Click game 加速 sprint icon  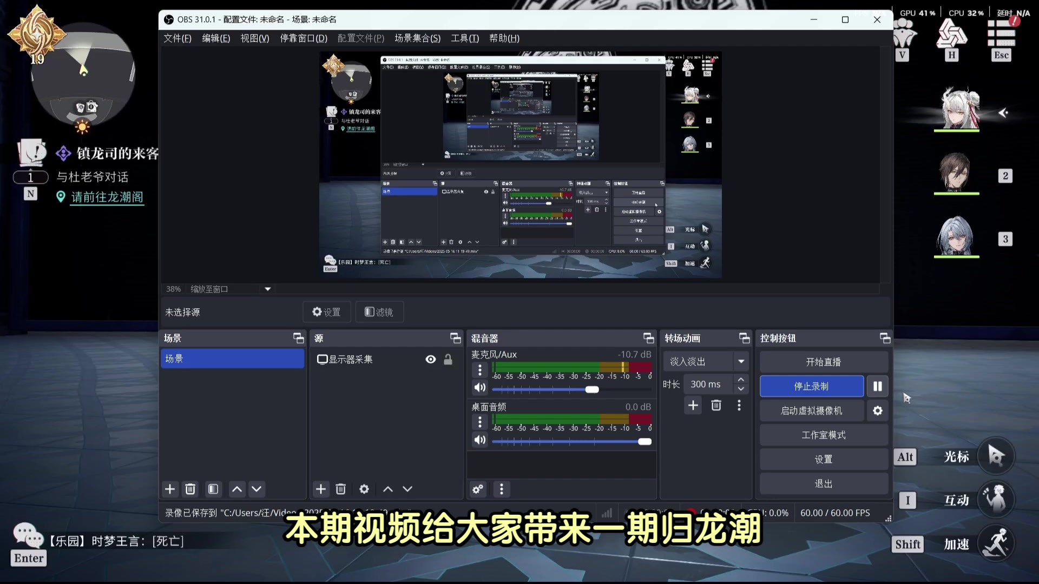[x=996, y=543]
